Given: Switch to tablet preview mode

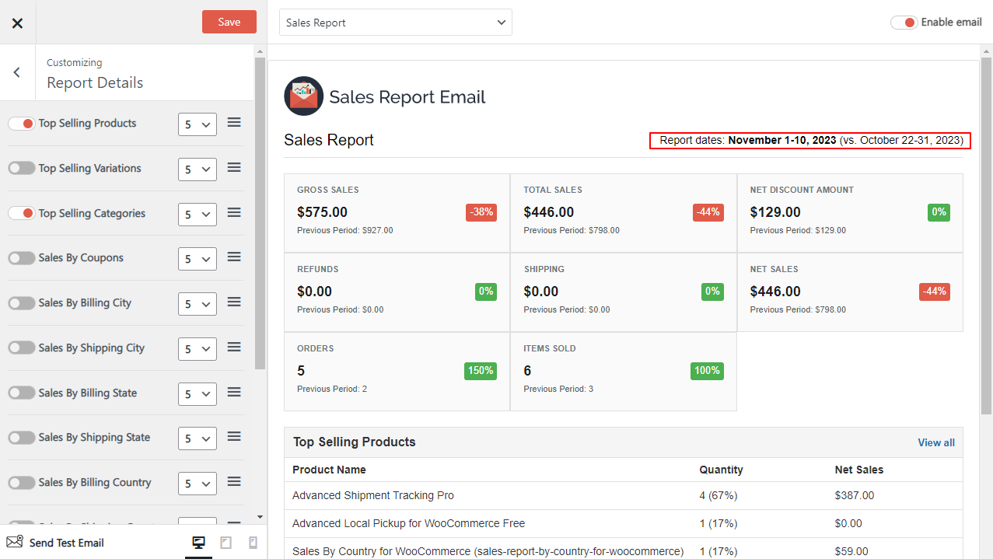Looking at the screenshot, I should 226,543.
